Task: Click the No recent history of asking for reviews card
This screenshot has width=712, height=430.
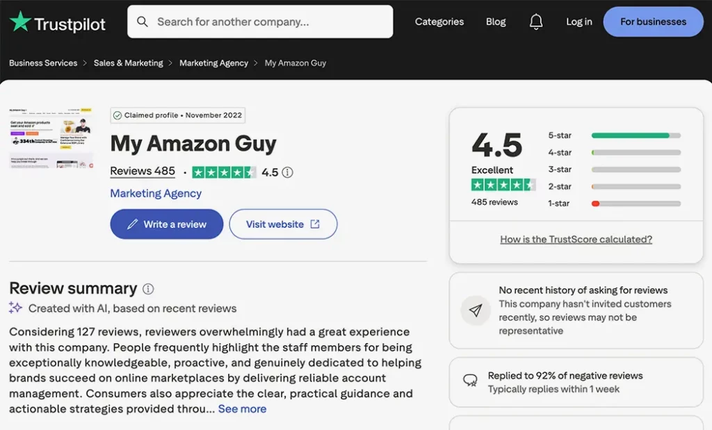Action: coord(576,311)
